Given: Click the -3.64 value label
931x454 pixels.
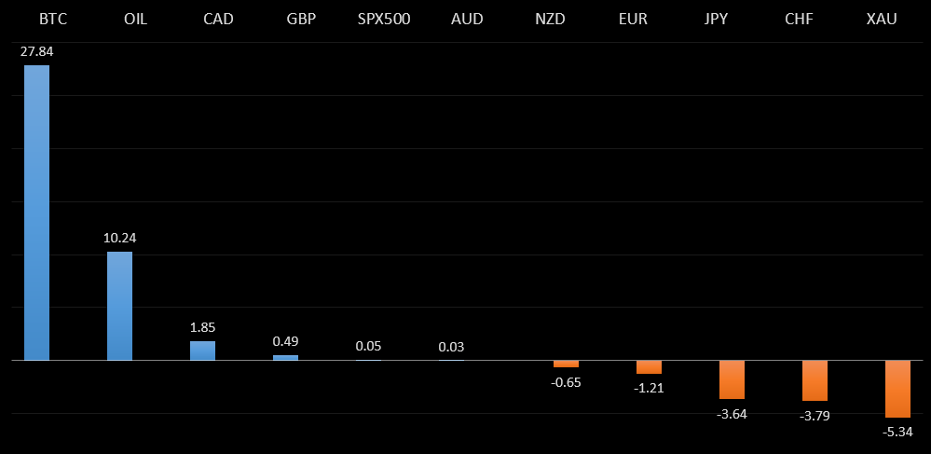Looking at the screenshot, I should coord(732,414).
